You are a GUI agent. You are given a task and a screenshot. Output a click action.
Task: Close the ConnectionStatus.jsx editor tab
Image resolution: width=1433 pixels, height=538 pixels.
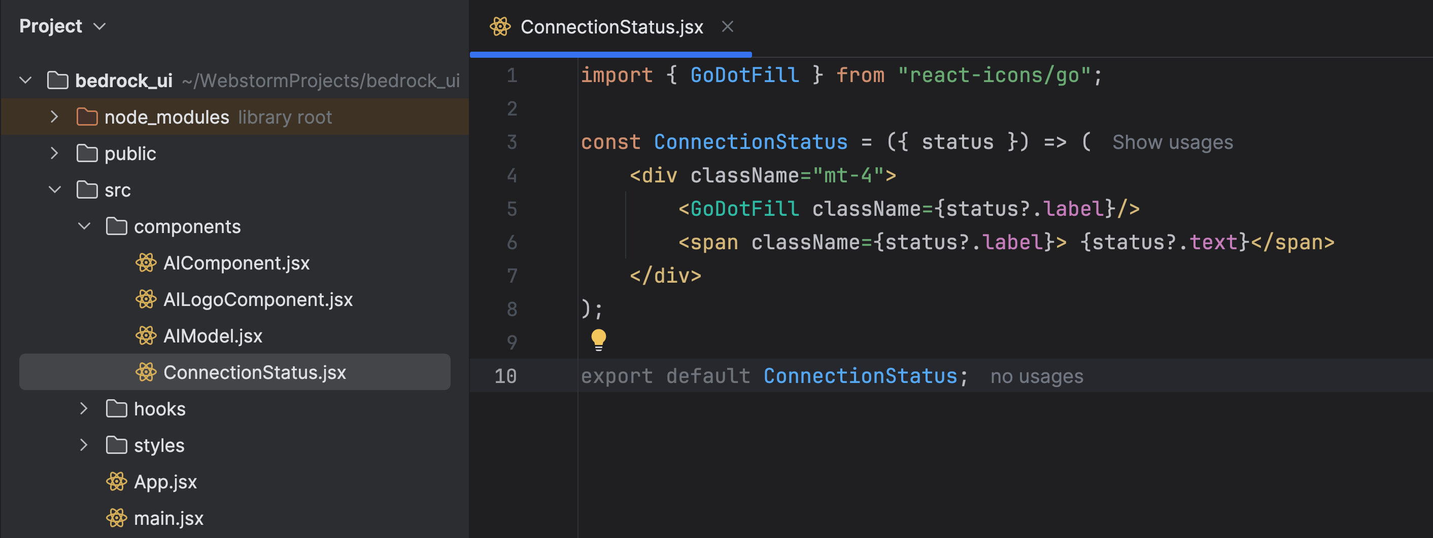pos(727,27)
